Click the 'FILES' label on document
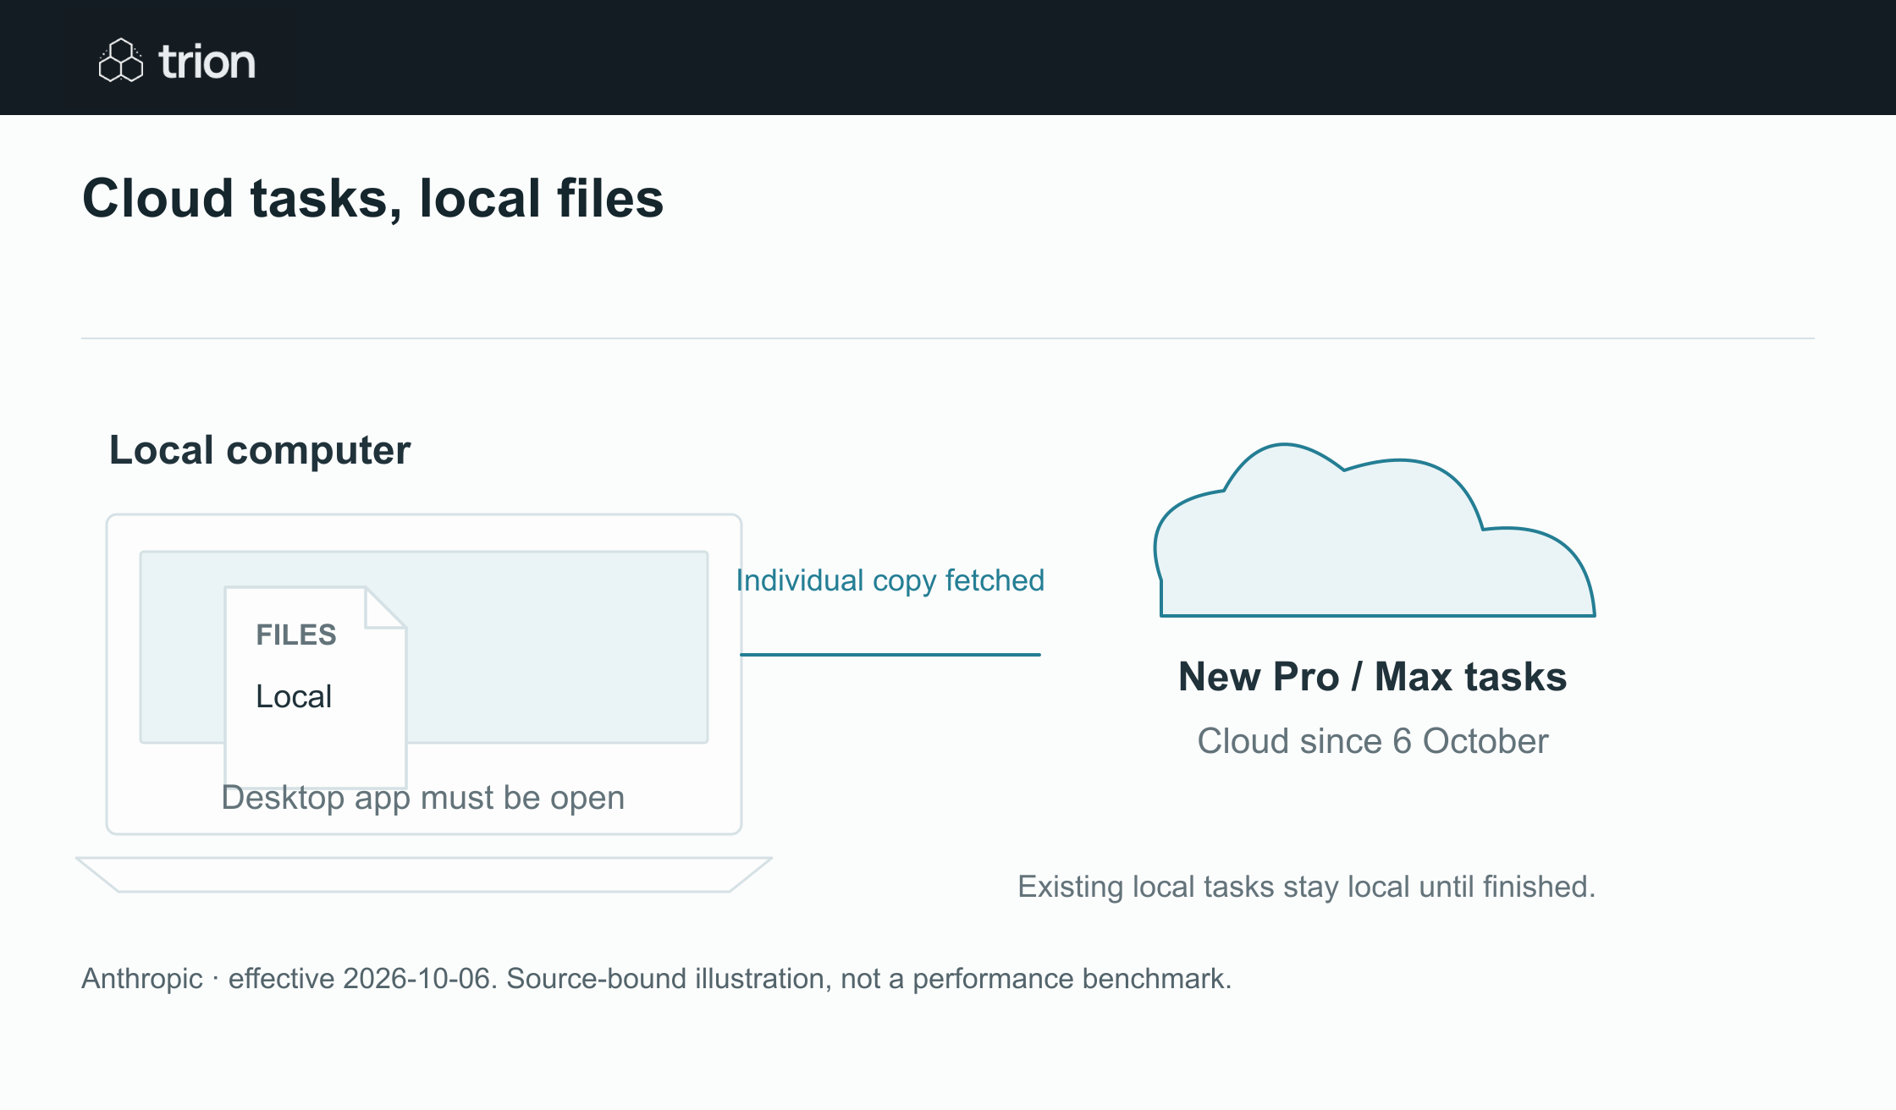The height and width of the screenshot is (1110, 1896). (x=296, y=635)
